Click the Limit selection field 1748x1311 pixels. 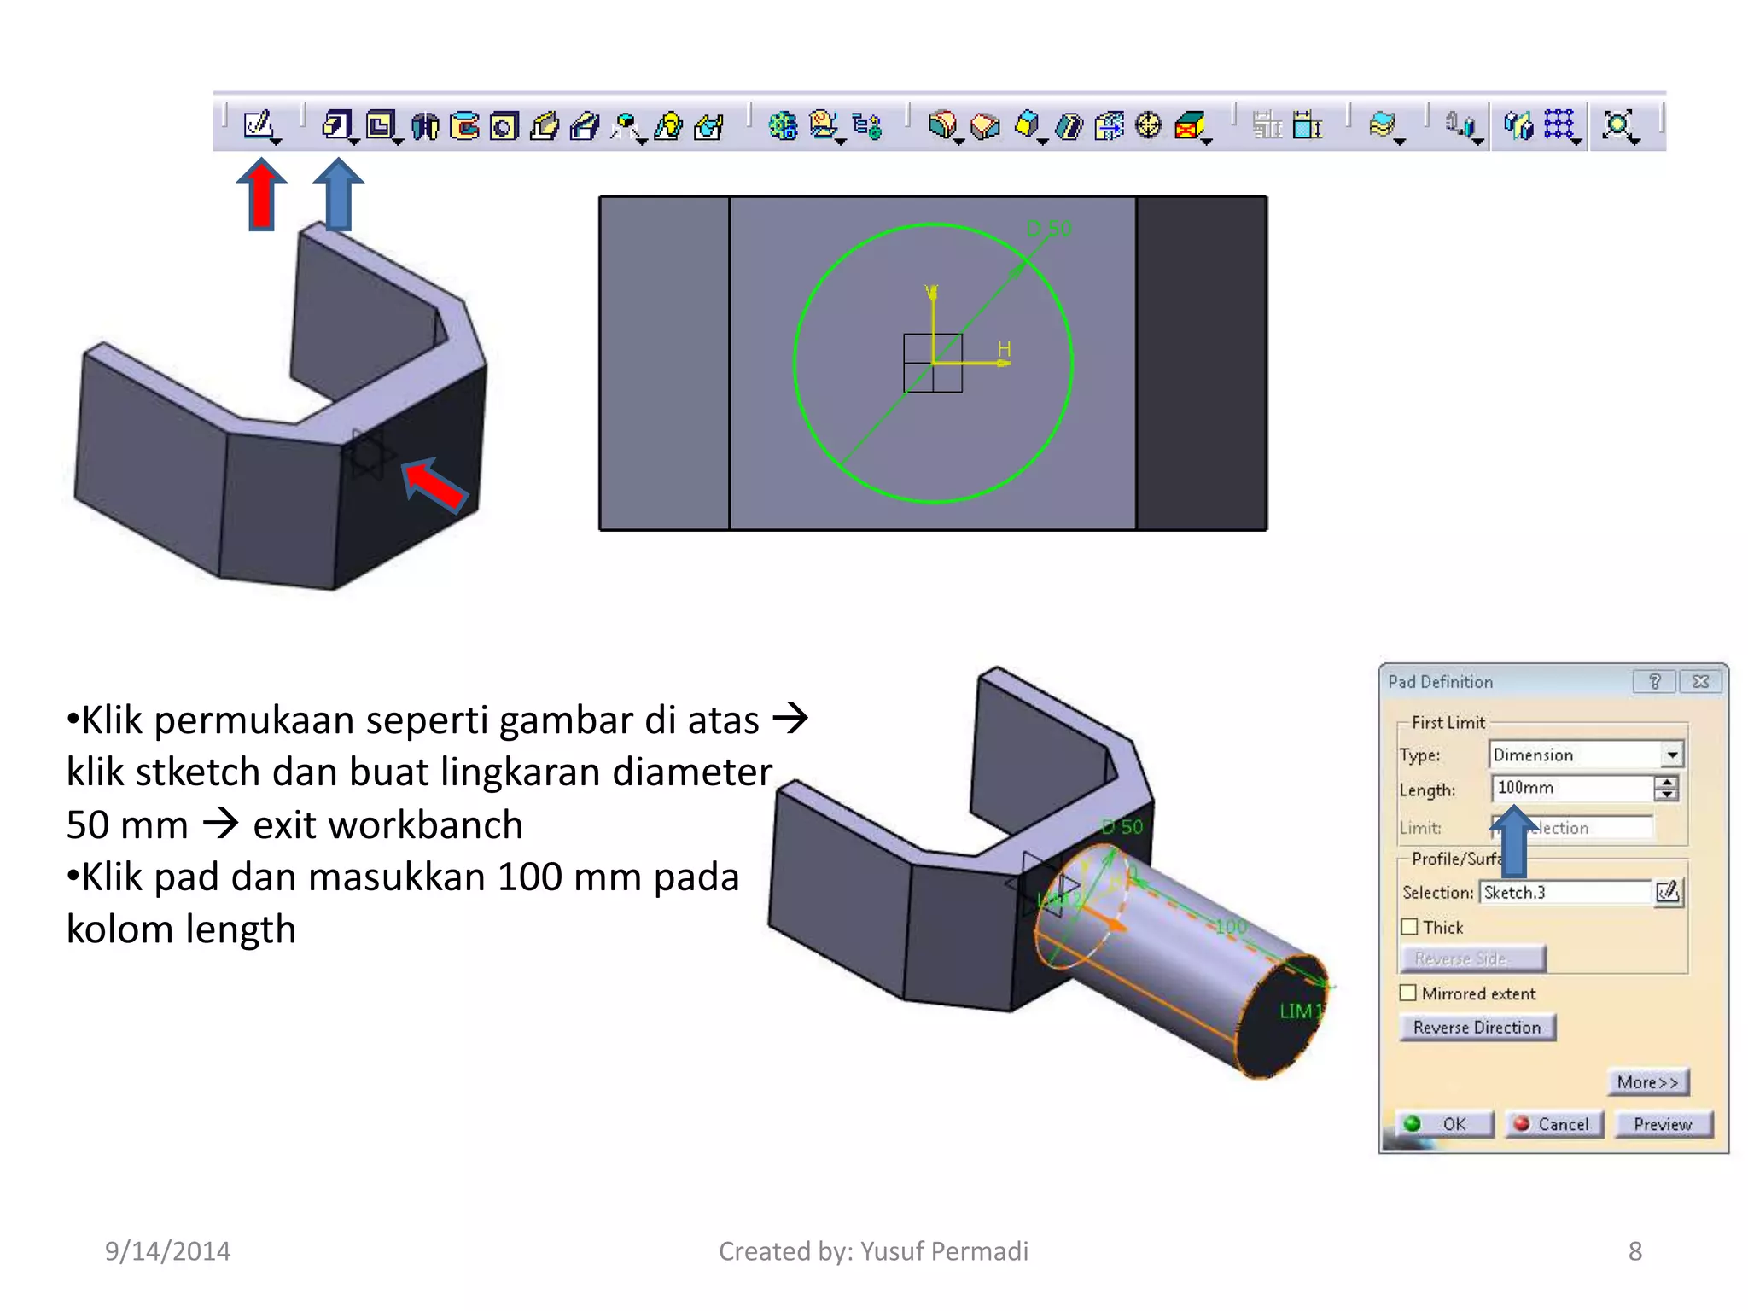[x=1572, y=827]
